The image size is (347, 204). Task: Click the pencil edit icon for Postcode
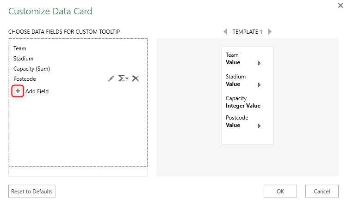pyautogui.click(x=111, y=79)
